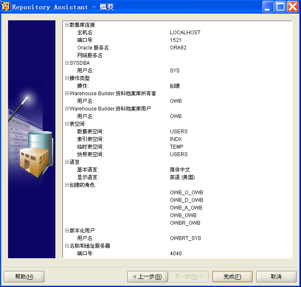Collapse the 名称和地址服务器 section
Screen dimensions: 301x287
(67, 246)
